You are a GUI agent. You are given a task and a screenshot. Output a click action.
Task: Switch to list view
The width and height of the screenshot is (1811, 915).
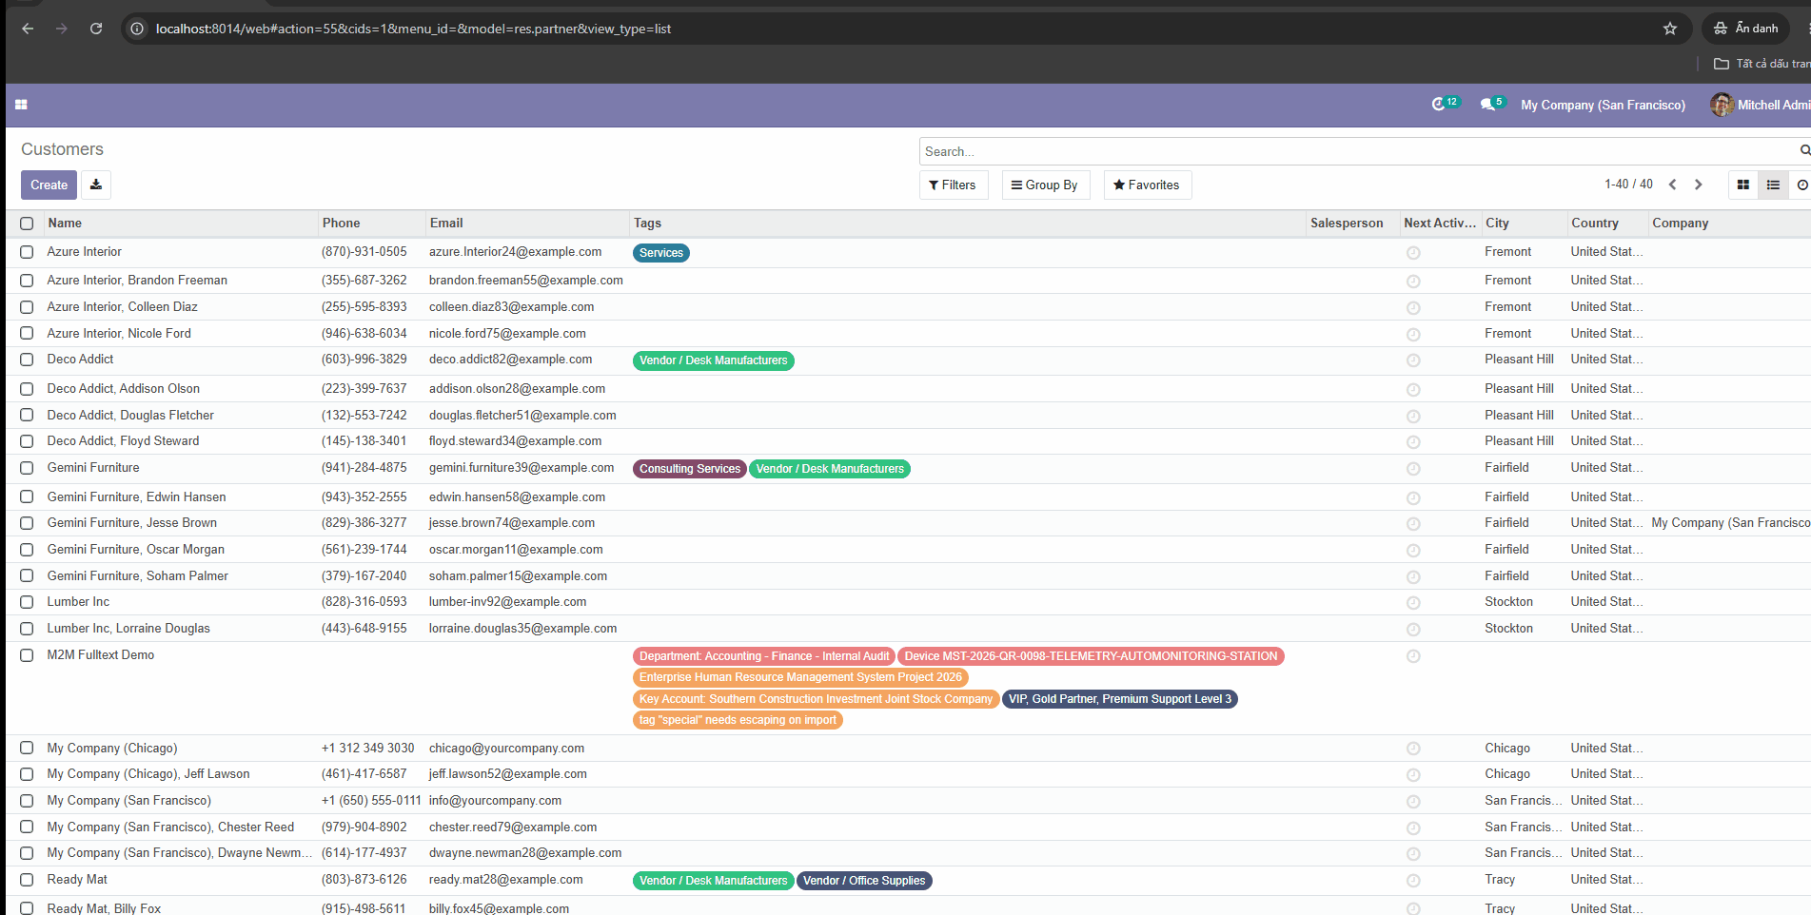coord(1773,185)
